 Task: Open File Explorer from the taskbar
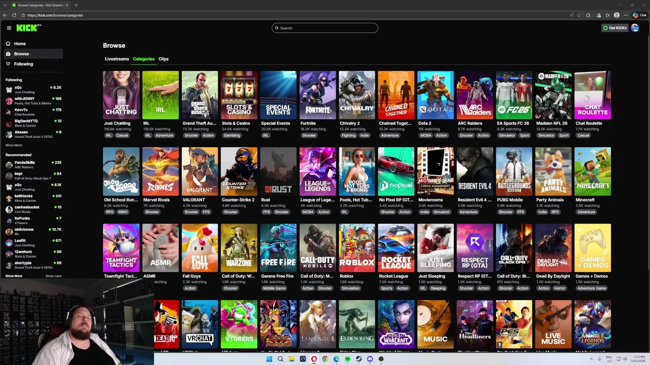pyautogui.click(x=291, y=359)
